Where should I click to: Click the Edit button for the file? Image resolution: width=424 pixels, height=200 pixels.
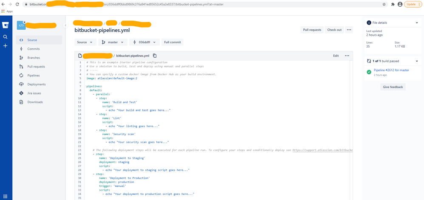[336, 56]
